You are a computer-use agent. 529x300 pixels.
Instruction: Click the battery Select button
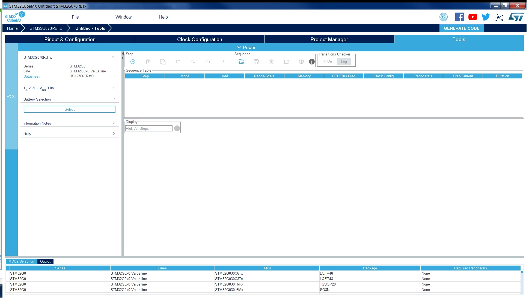70,109
